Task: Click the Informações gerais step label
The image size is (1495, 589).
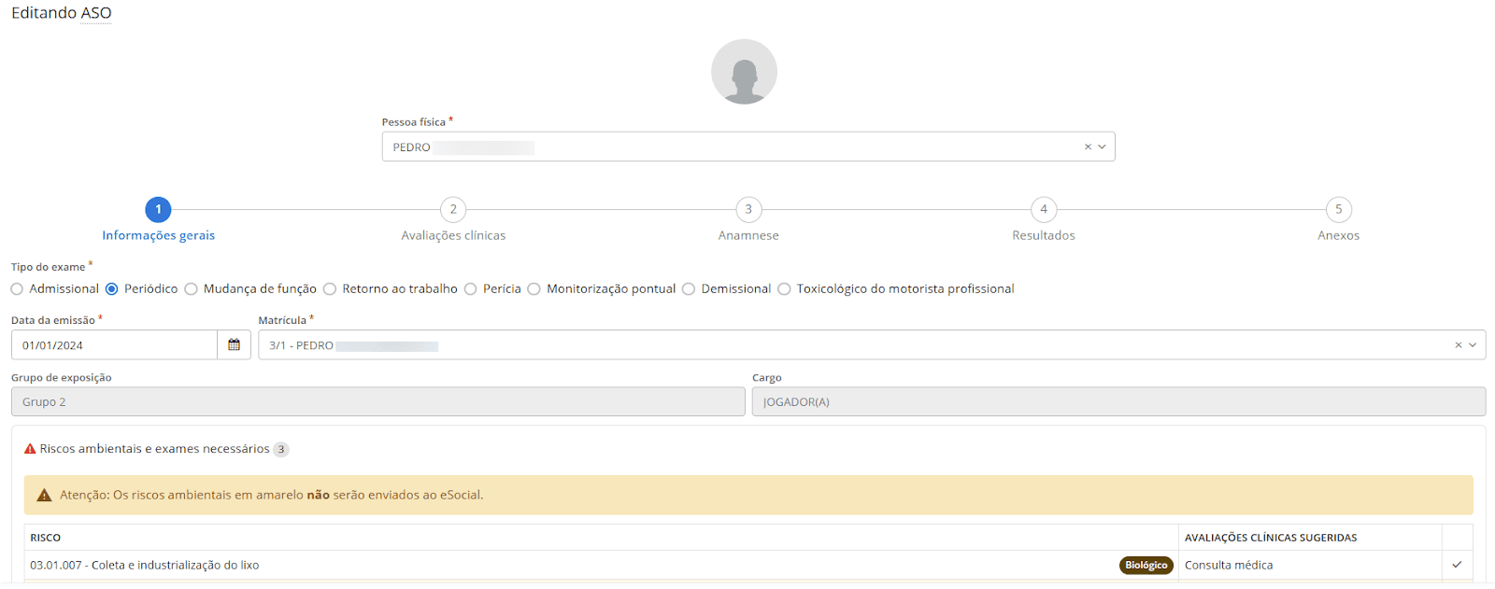Action: click(158, 235)
